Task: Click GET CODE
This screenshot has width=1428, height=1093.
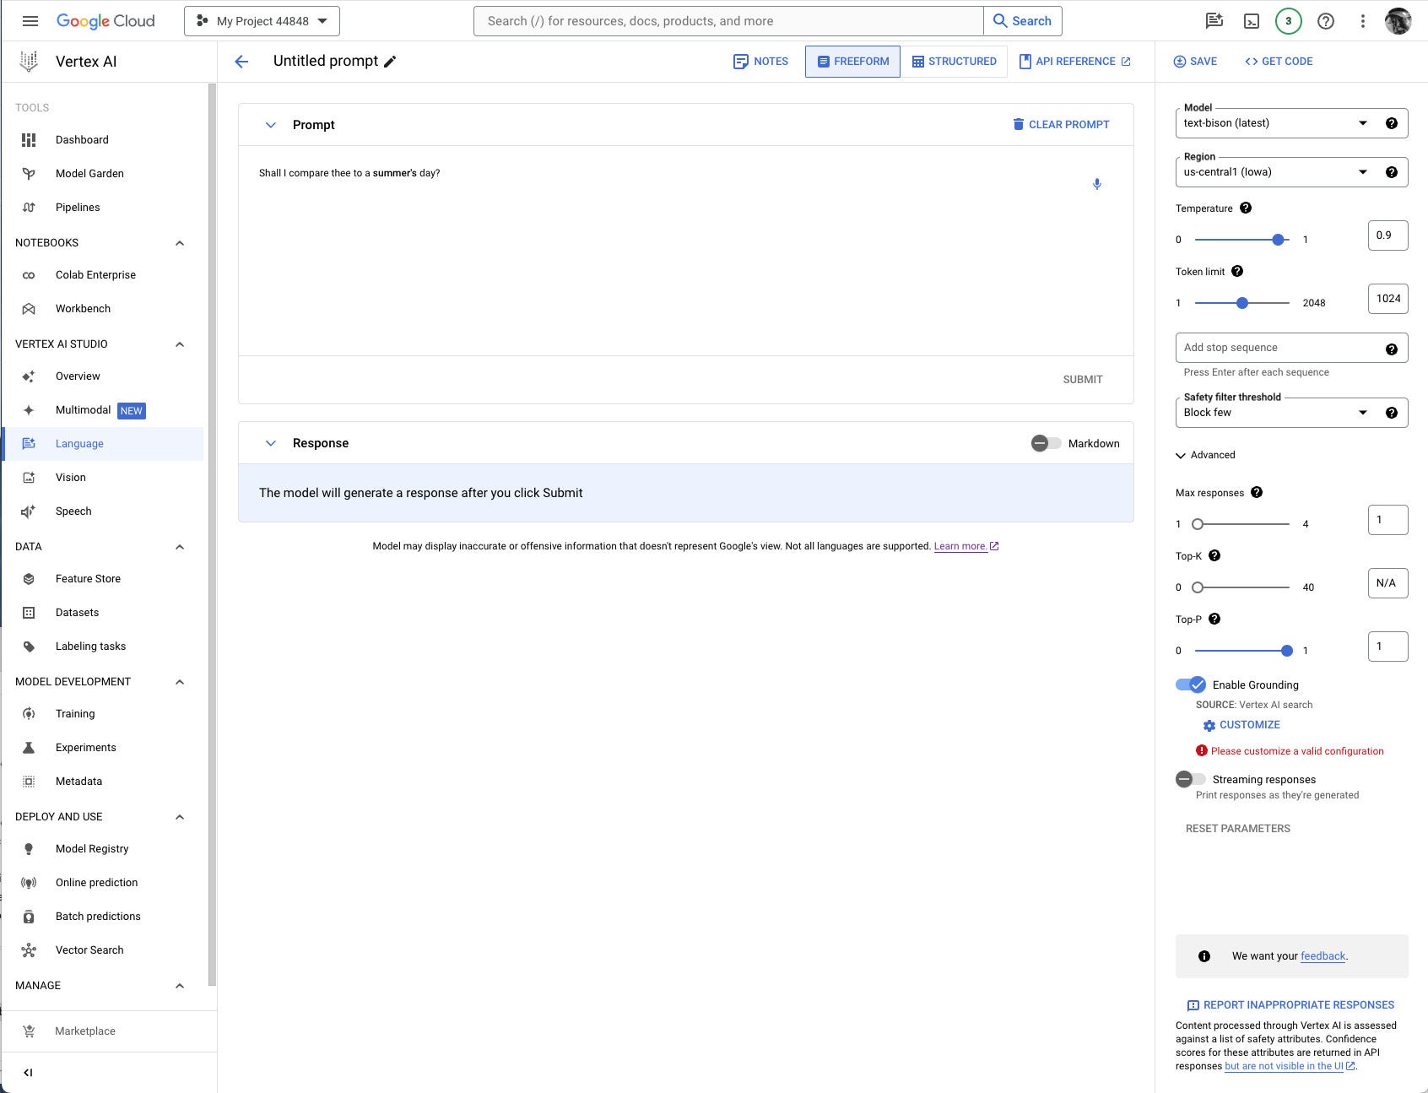Action: click(1279, 62)
